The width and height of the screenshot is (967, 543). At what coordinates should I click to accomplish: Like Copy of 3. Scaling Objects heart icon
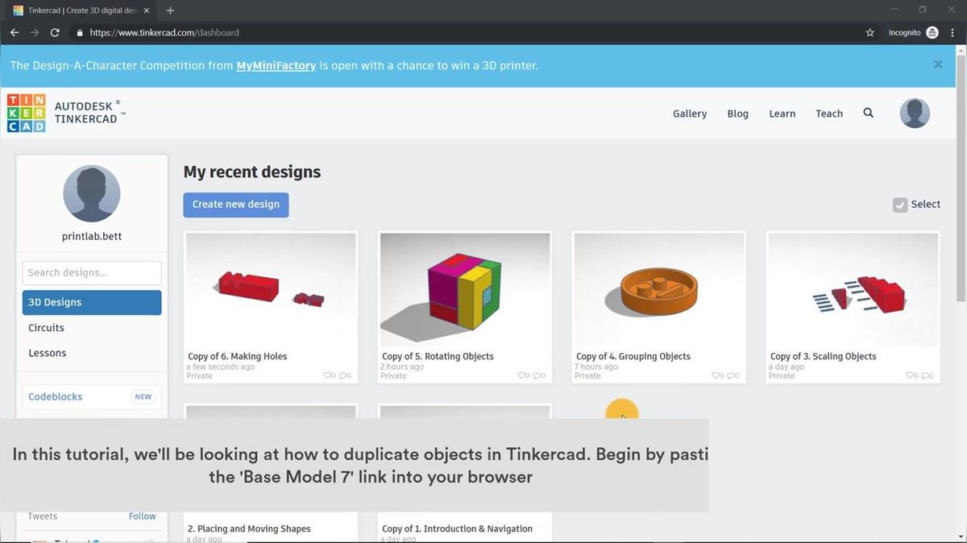(x=911, y=375)
